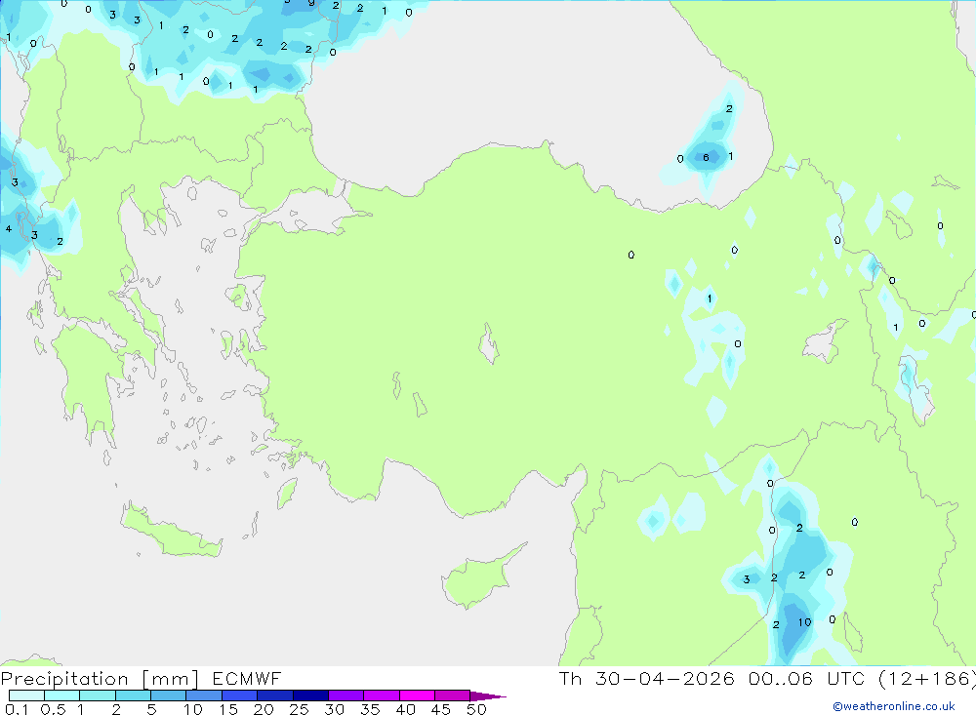Screen dimensions: 976x715
Task: Pick the 20–25 mm dark blue legend swatch
Action: 275,695
